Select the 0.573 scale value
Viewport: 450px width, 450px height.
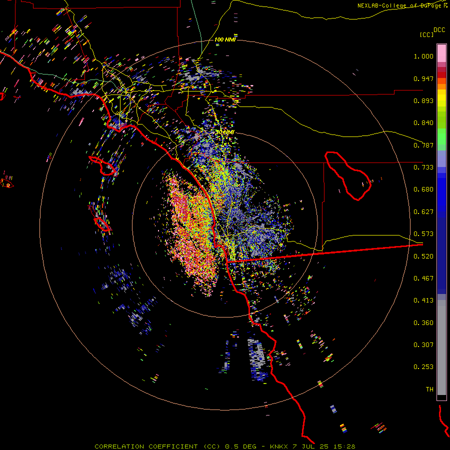tap(423, 234)
